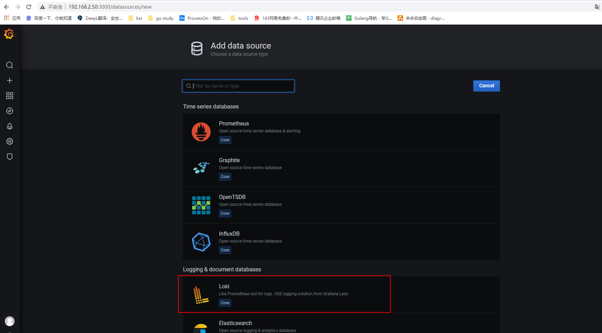The width and height of the screenshot is (602, 333).
Task: Select the Graphite data source
Action: point(341,168)
